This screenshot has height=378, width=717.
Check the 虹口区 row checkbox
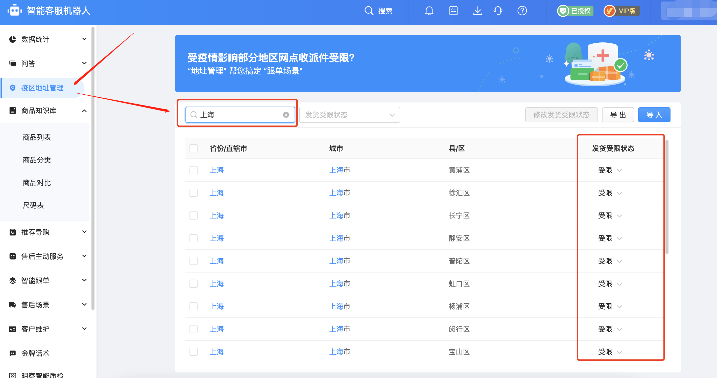(194, 284)
